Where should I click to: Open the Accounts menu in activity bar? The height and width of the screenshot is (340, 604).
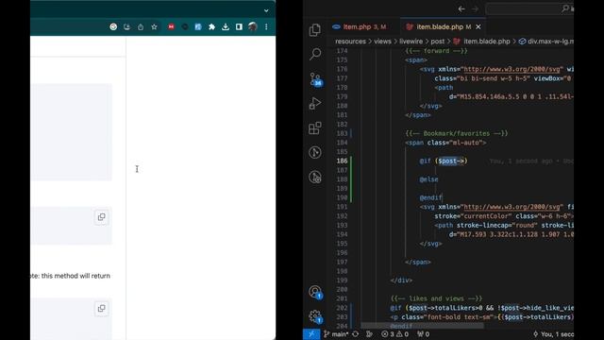(315, 292)
